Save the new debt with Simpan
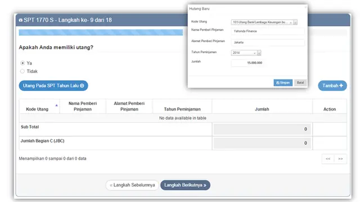This screenshot has height=202, width=360. tap(283, 82)
